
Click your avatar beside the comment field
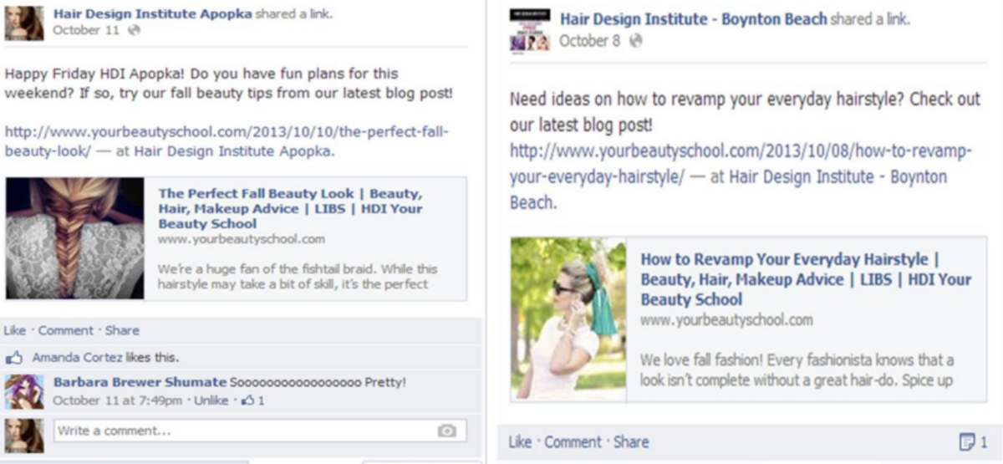point(24,436)
